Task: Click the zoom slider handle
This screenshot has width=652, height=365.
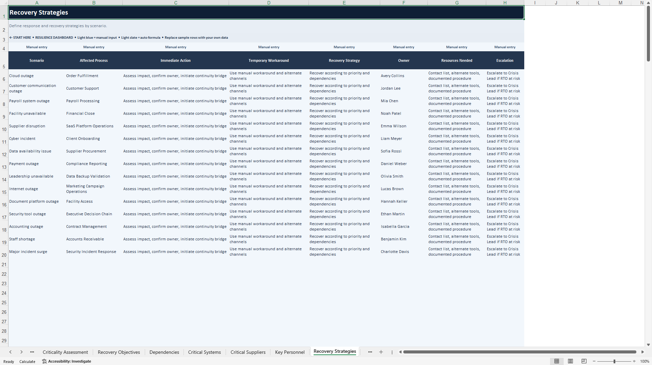Action: [614, 361]
